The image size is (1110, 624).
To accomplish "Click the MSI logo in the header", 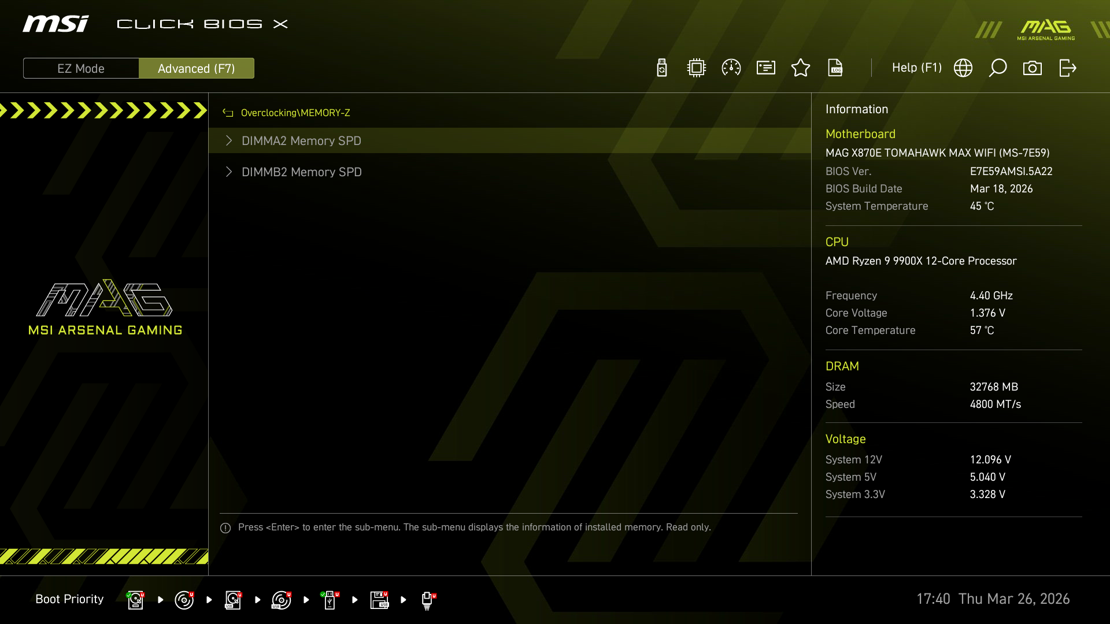I will coord(55,24).
